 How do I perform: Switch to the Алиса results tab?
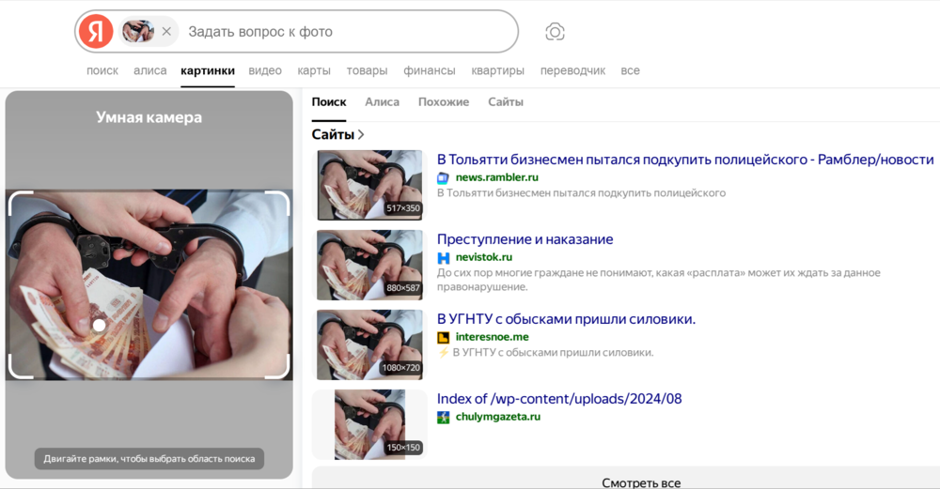pos(382,101)
